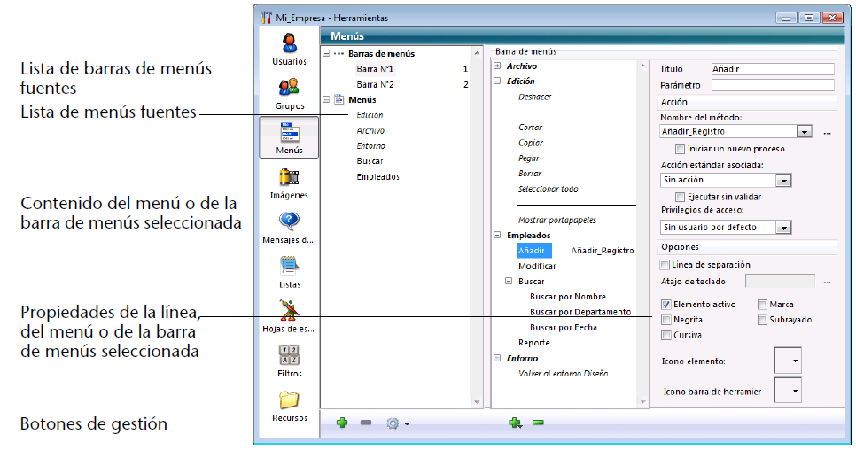Click the Título text field
This screenshot has width=856, height=450.
[x=772, y=69]
